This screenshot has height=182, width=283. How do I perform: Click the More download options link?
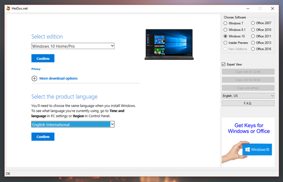point(58,78)
